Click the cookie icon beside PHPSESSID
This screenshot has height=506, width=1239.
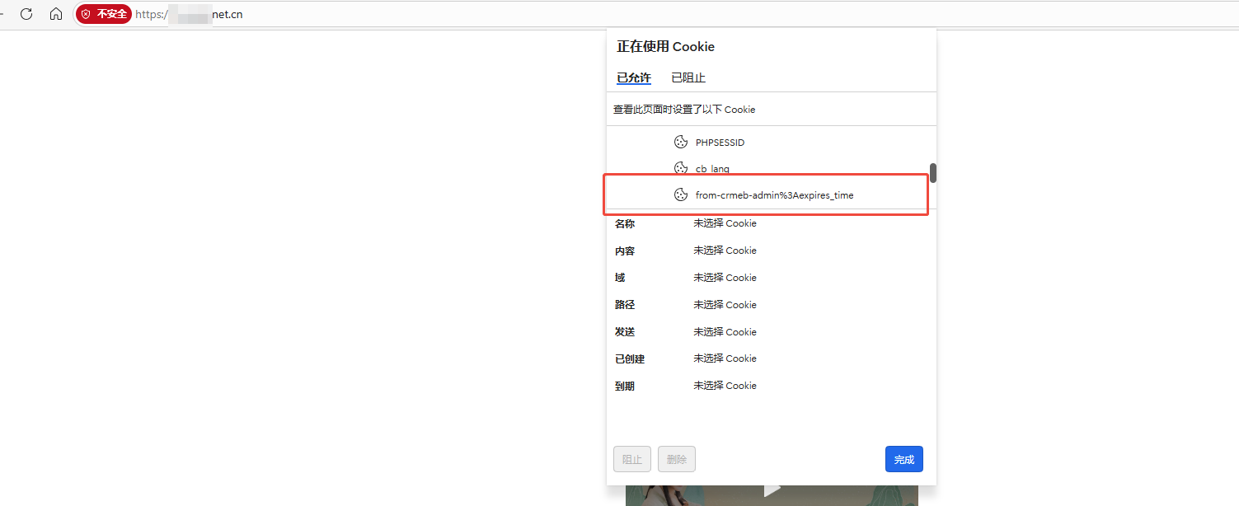pos(681,142)
